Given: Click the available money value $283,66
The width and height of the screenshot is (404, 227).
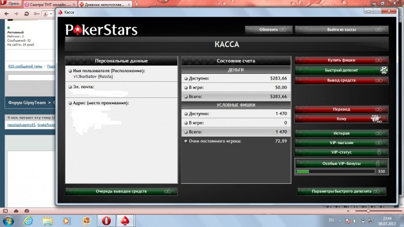Looking at the screenshot, I should tap(278, 78).
